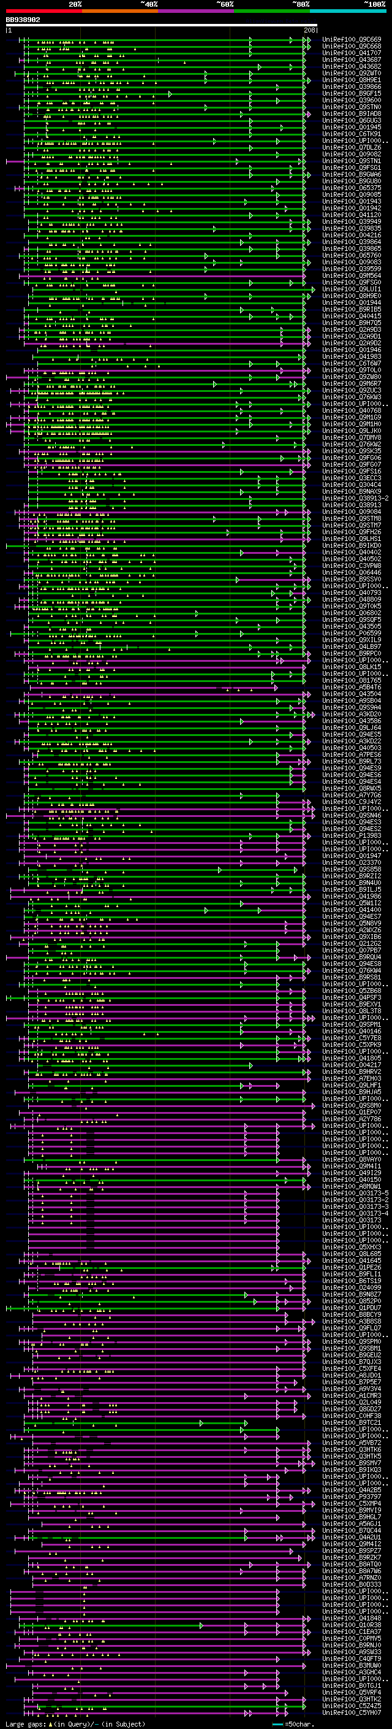This screenshot has height=1729, width=392.
Task: Click the UniRef100_B3MUW0 label
Action: pyautogui.click(x=352, y=1665)
